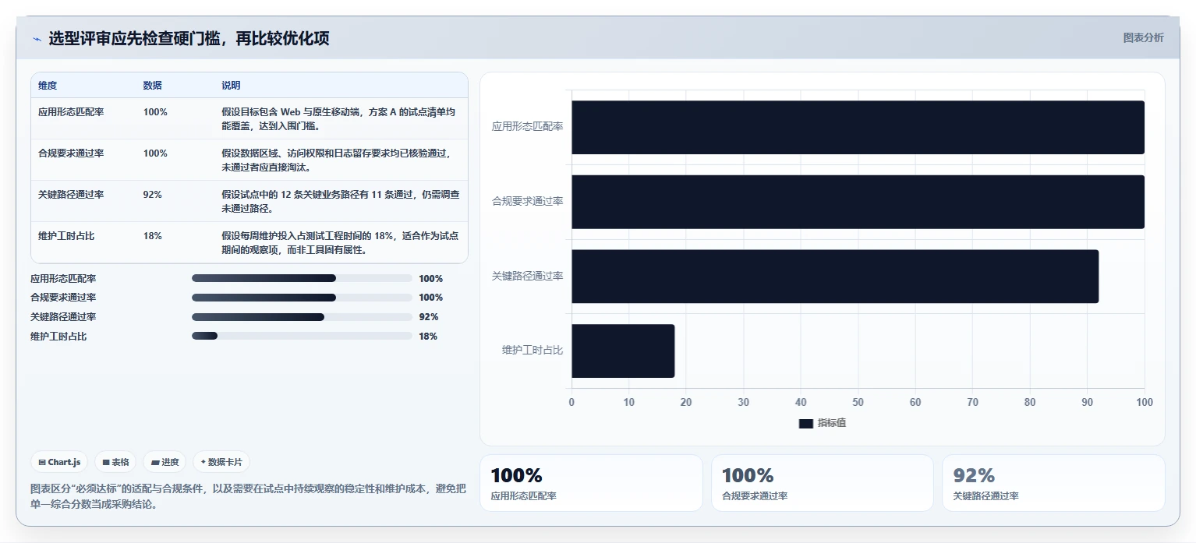Screen dimensions: 1196x543
Task: Click the 应用形态匹配率 chart axis label
Action: [528, 126]
